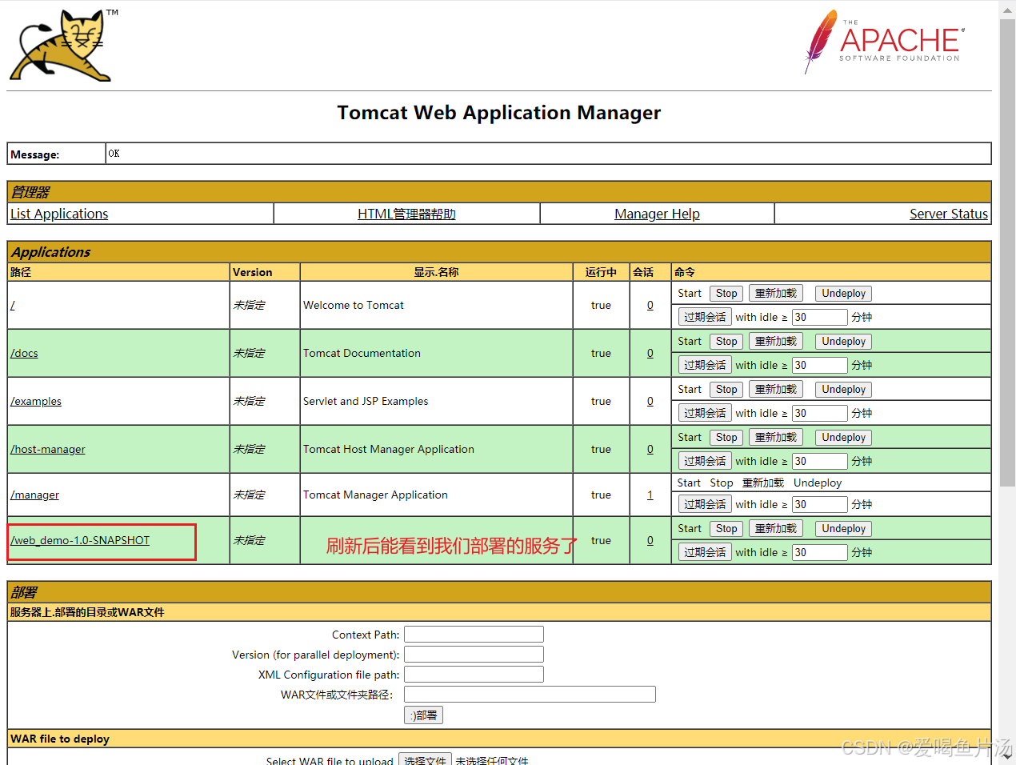Click the WAR文件或文件夹路径 input field
The width and height of the screenshot is (1016, 765).
pyautogui.click(x=530, y=695)
